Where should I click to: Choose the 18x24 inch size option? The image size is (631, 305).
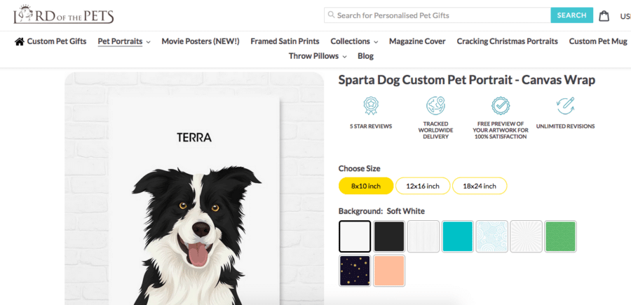point(480,186)
